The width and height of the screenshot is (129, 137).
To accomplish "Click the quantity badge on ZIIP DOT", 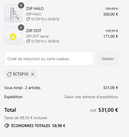I will tap(21, 28).
